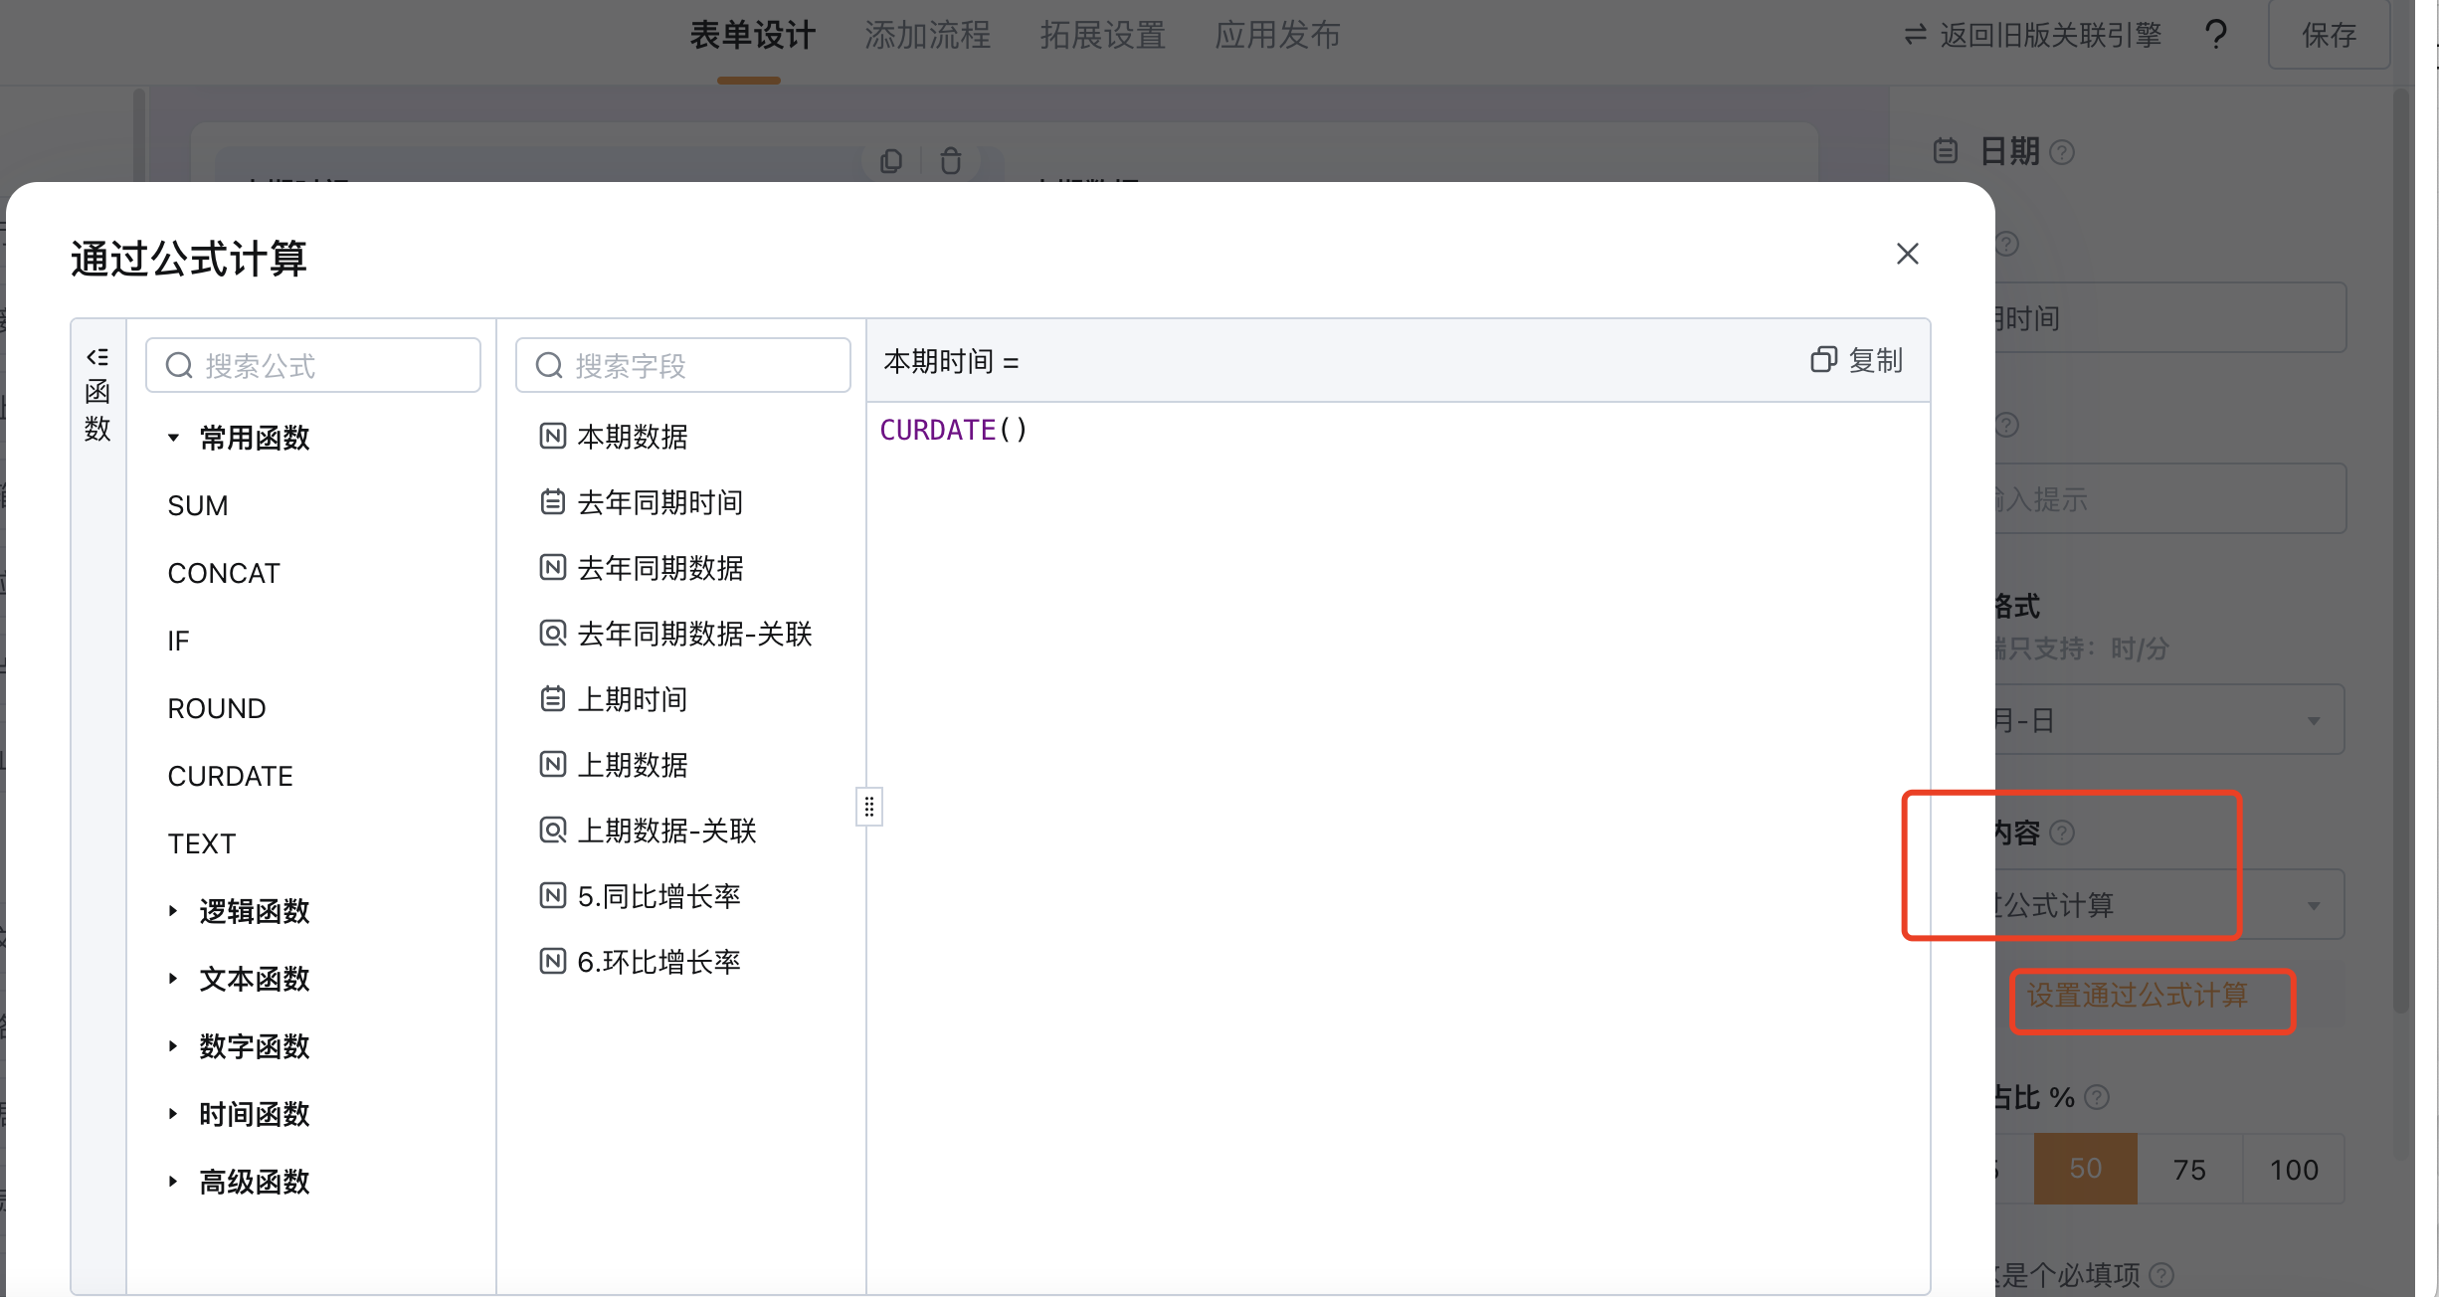
Task: Collapse the 函数 panel arrow icon
Action: pos(97,357)
